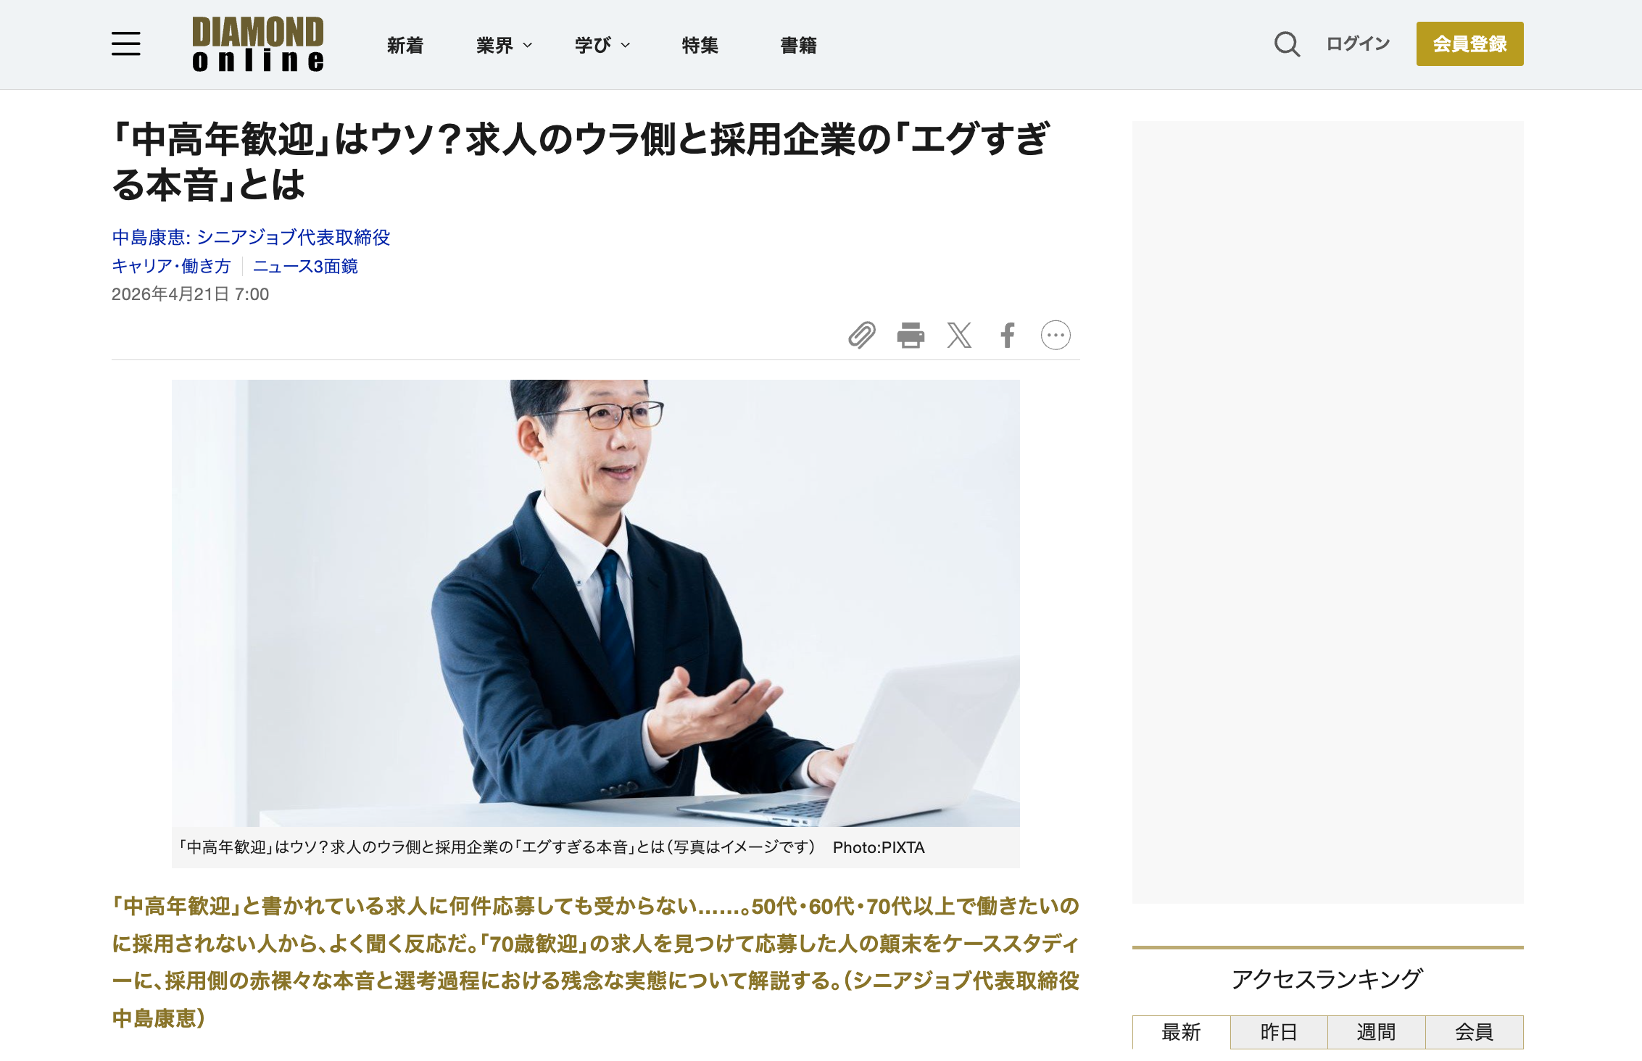Switch ranking to 週間 tab
The image size is (1642, 1061).
click(1377, 1031)
